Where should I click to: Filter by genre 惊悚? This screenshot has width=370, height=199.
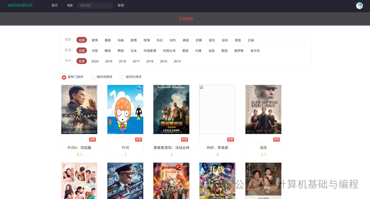click(146, 40)
